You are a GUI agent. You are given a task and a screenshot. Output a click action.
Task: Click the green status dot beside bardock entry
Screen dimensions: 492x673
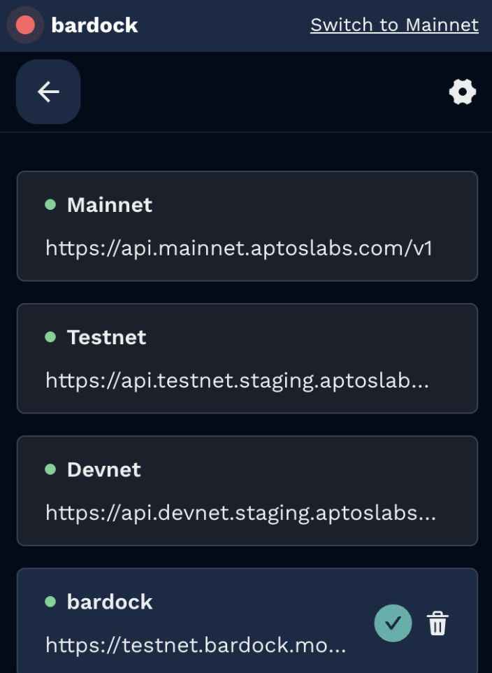click(x=50, y=602)
